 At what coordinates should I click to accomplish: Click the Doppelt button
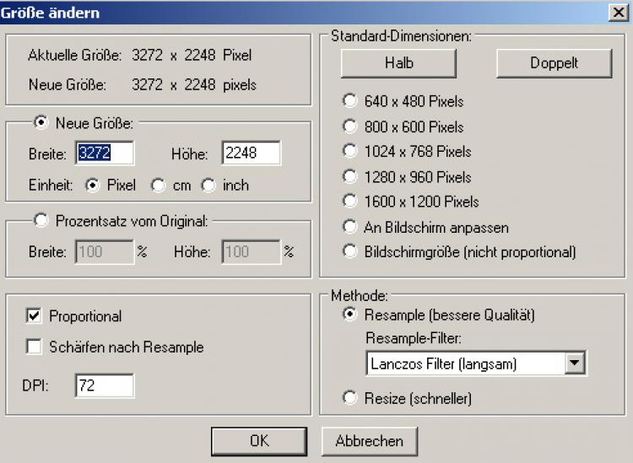[x=553, y=63]
